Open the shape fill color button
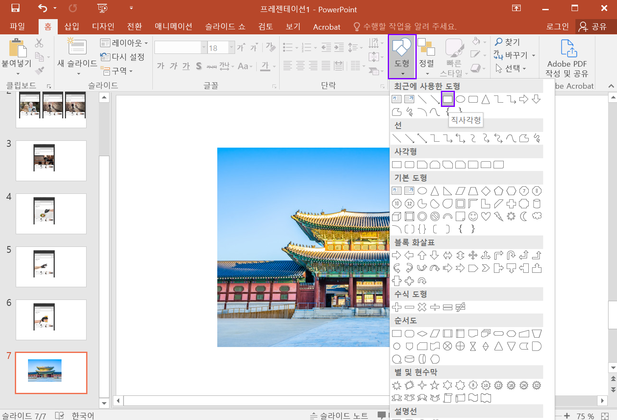The width and height of the screenshot is (617, 420). click(479, 42)
